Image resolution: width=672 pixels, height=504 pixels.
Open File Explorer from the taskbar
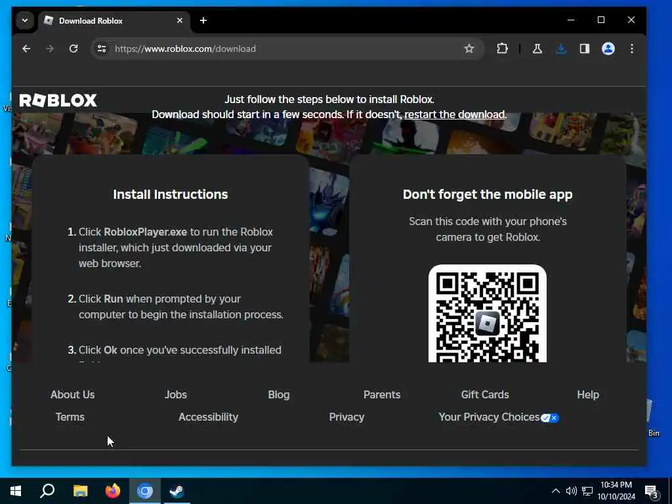(80, 491)
